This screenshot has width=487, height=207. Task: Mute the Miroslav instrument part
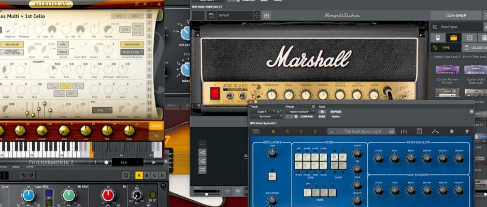(137, 32)
